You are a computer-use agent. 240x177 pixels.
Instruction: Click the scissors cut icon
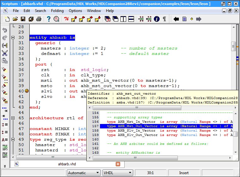coord(5,53)
